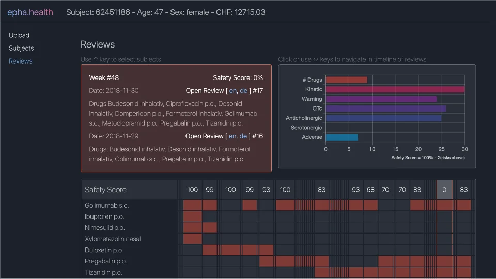Click the Pregabalin p.o. row label

click(105, 261)
